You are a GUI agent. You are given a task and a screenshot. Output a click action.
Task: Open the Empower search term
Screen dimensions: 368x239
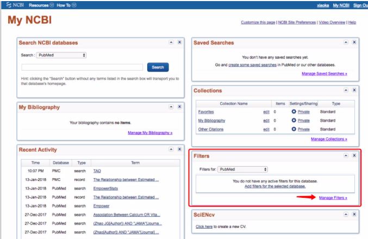click(x=101, y=206)
